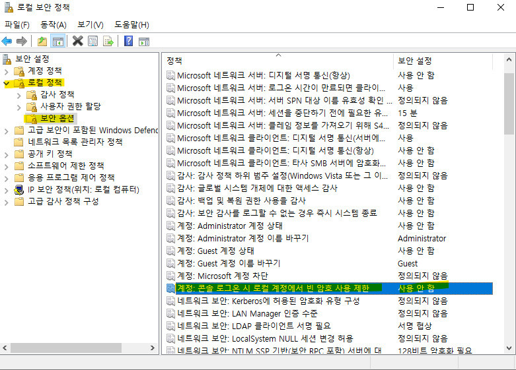Click icon of 계정: Administrator 계정 상태

(170, 226)
